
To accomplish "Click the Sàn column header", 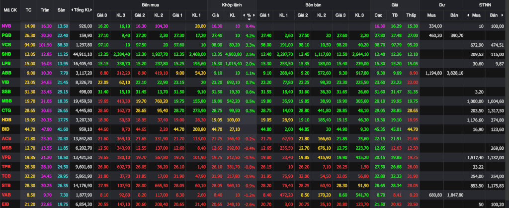I will (x=61, y=10).
